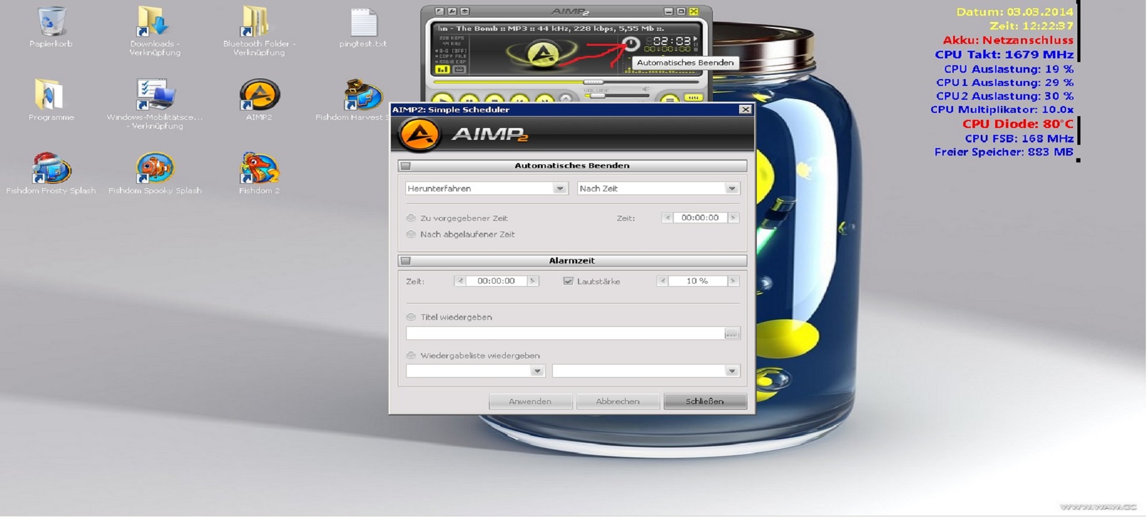Click the gray button beside the visualization bars button
The height and width of the screenshot is (517, 1147).
(x=459, y=69)
